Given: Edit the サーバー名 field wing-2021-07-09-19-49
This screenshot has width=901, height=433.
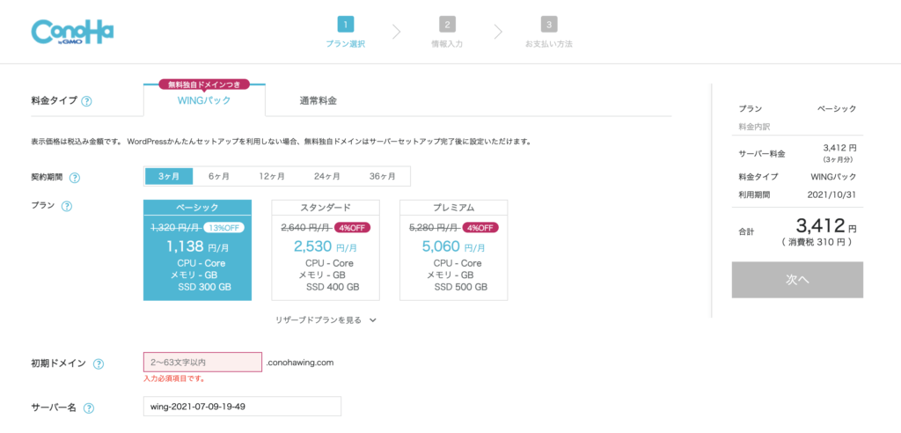Looking at the screenshot, I should tap(242, 407).
